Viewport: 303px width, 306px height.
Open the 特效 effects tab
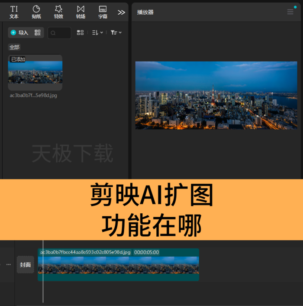click(x=58, y=12)
